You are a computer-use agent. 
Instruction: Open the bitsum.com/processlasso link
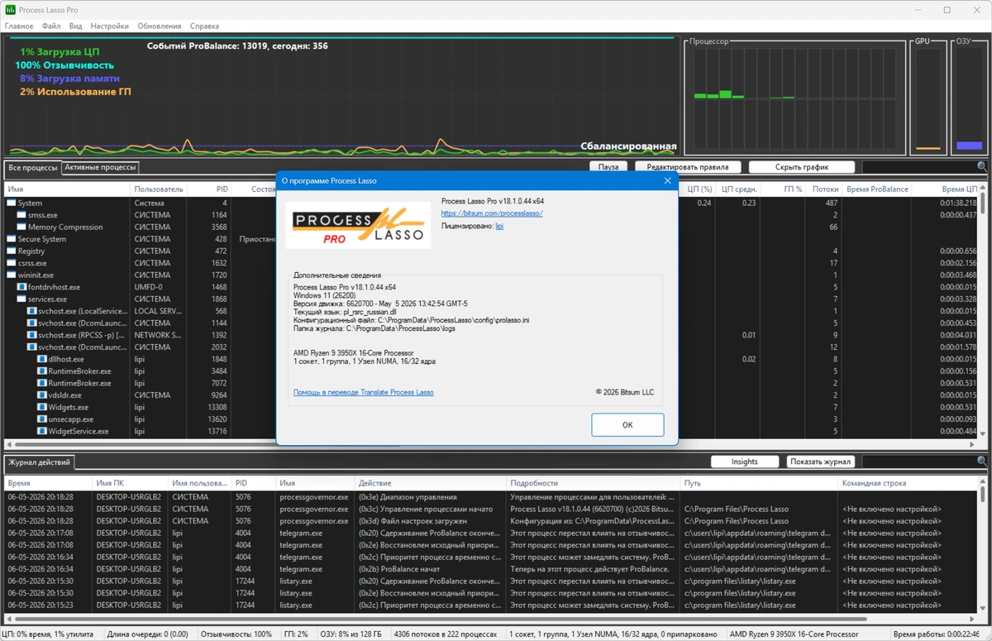tap(492, 213)
